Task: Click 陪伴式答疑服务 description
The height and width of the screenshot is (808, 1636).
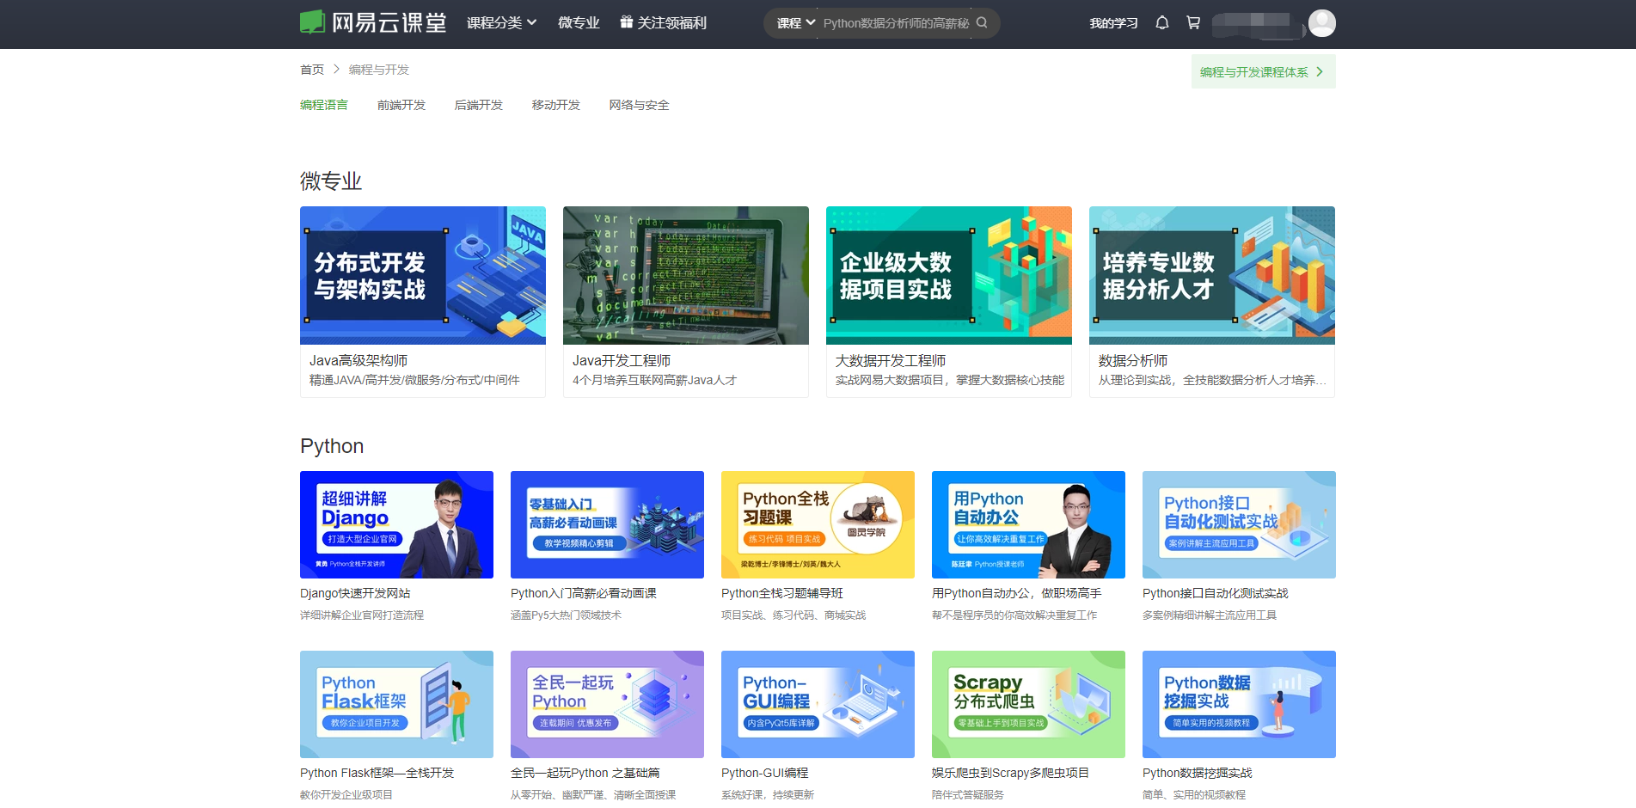Action: tap(968, 795)
